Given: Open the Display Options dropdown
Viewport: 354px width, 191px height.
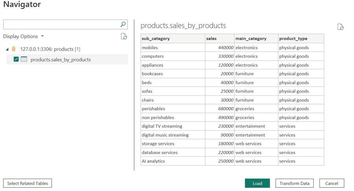Looking at the screenshot, I should click(x=24, y=37).
